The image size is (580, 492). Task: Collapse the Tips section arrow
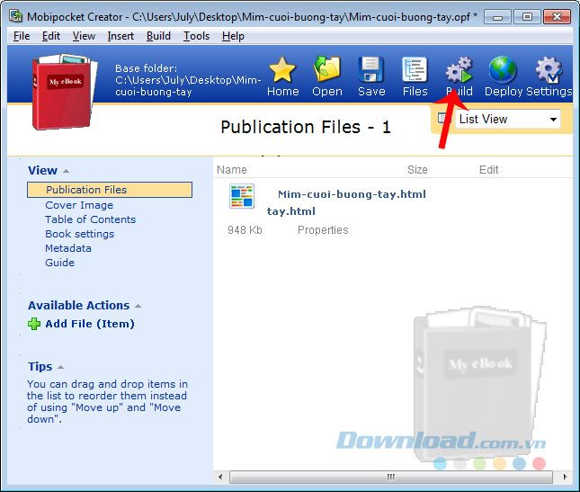pyautogui.click(x=60, y=367)
